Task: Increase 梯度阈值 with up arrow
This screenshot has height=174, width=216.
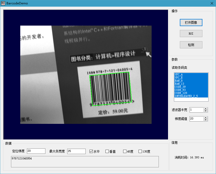Action: (x=206, y=118)
